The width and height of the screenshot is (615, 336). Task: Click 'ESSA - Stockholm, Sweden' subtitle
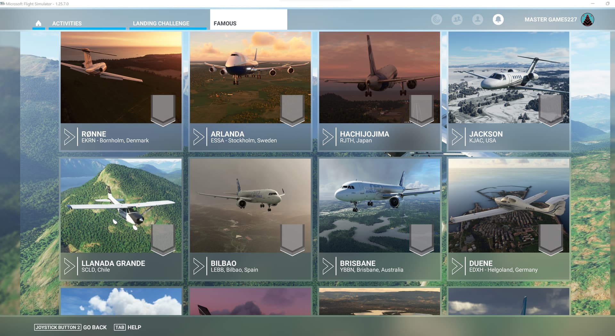coord(244,140)
